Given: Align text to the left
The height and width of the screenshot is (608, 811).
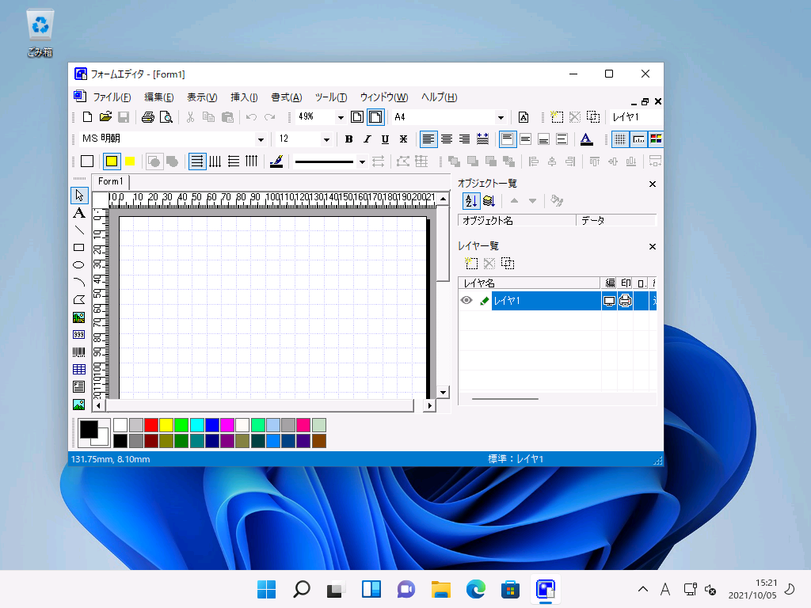Looking at the screenshot, I should tap(428, 139).
